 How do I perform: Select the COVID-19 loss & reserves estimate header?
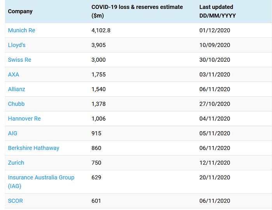click(x=137, y=11)
